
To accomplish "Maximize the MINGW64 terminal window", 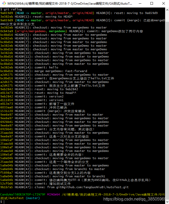I will pyautogui.click(x=152, y=4).
